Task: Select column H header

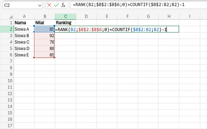Action: (169, 16)
